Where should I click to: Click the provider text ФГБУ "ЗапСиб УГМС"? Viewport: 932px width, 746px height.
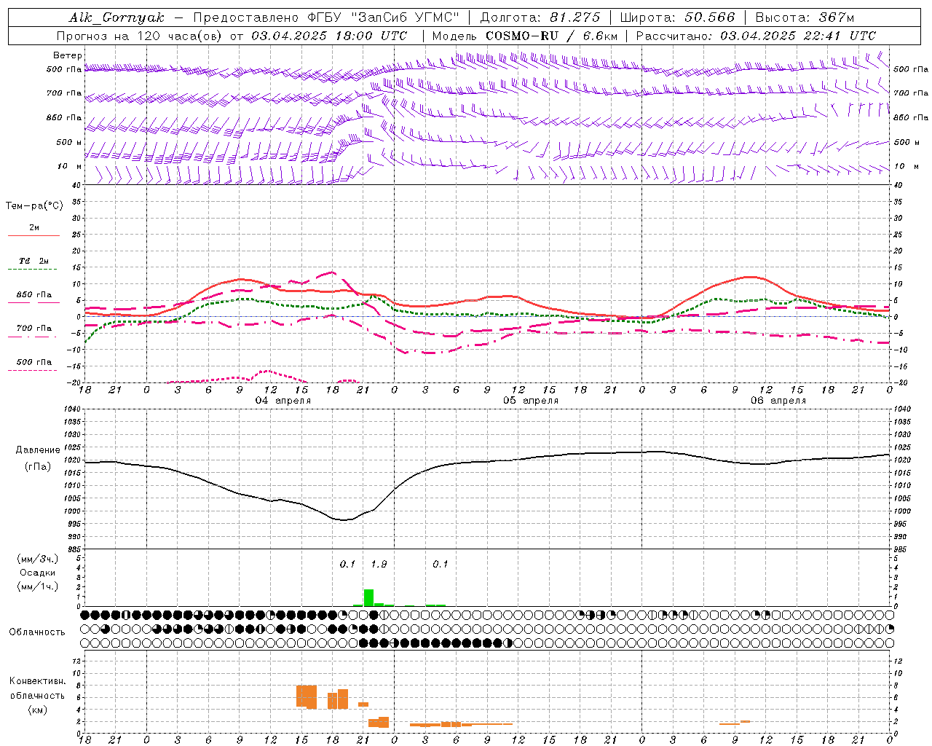click(384, 17)
